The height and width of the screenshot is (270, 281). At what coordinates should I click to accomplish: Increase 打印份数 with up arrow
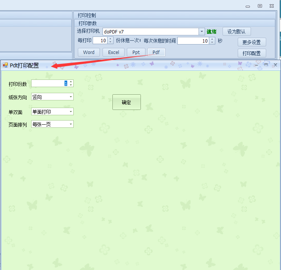pos(71,82)
